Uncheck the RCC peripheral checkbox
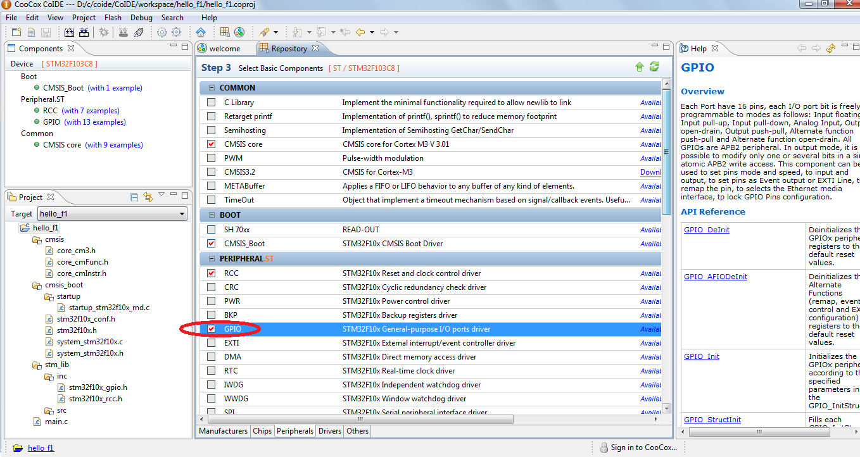The height and width of the screenshot is (457, 860). pos(212,273)
